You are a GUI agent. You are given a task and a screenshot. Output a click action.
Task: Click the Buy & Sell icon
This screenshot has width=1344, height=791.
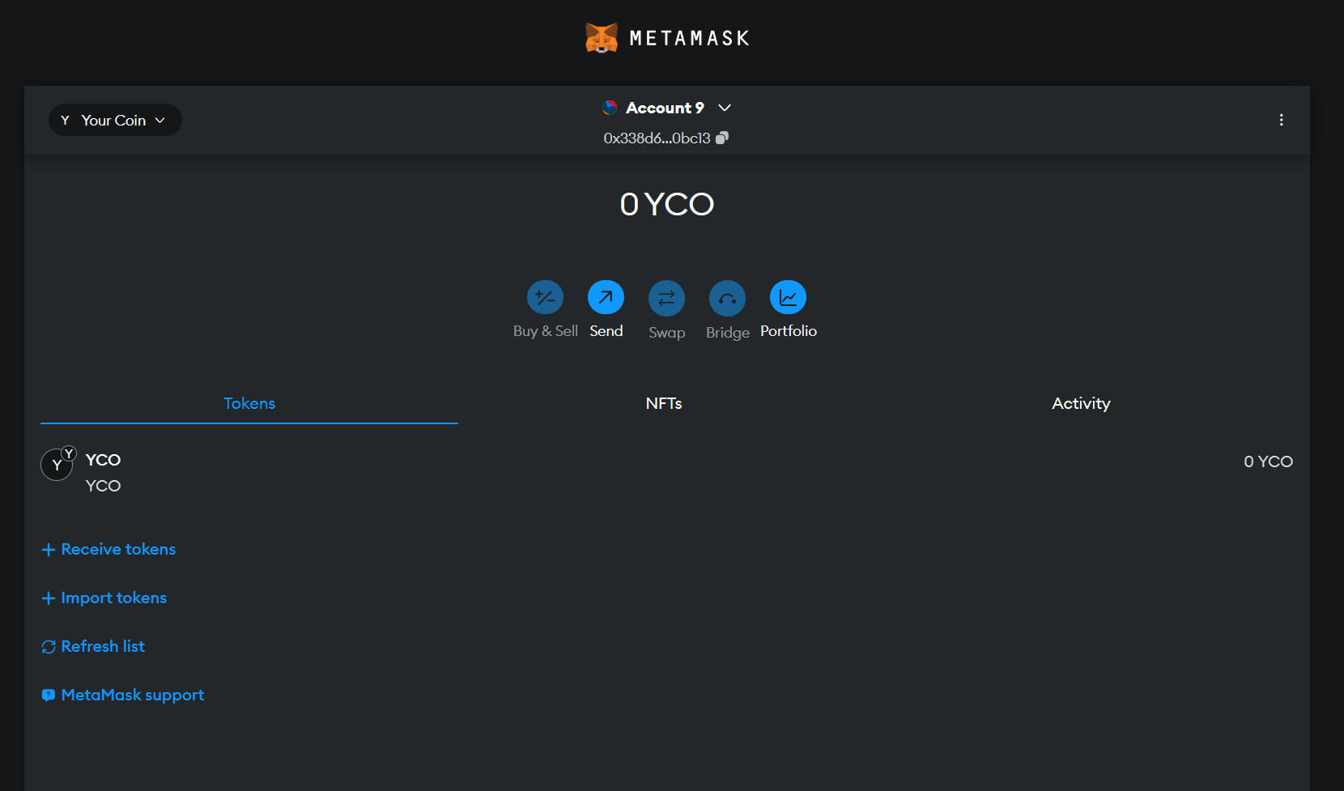tap(545, 298)
